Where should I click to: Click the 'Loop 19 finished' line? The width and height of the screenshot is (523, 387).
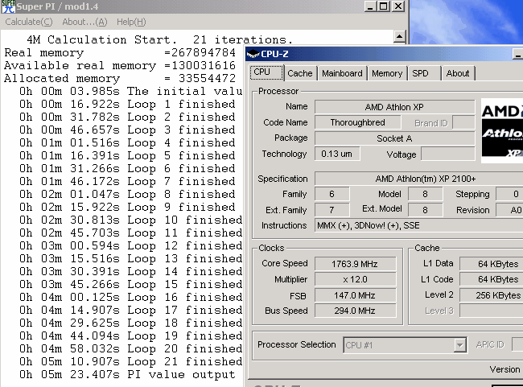[x=130, y=336]
